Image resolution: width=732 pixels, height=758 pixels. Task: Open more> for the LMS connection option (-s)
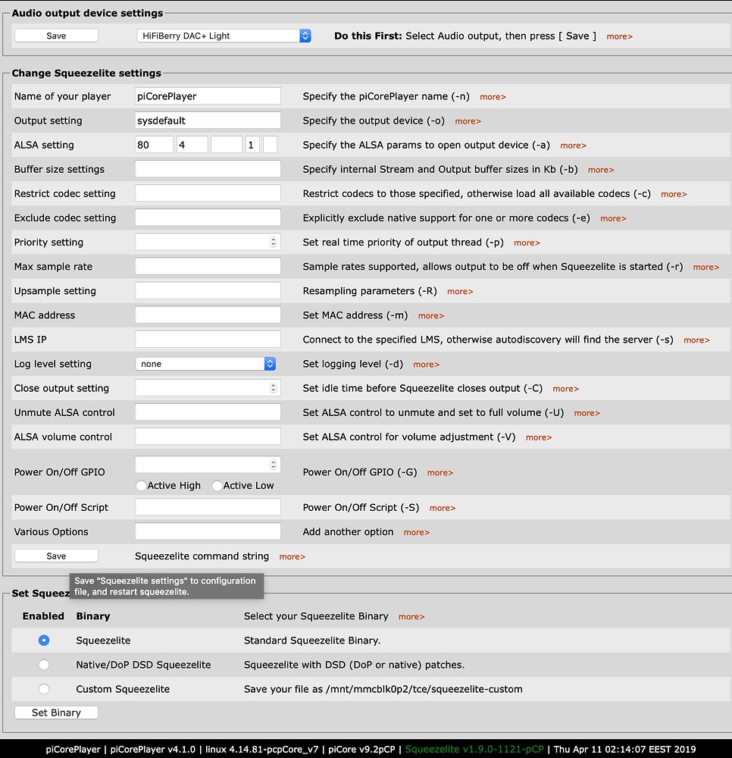click(x=696, y=340)
